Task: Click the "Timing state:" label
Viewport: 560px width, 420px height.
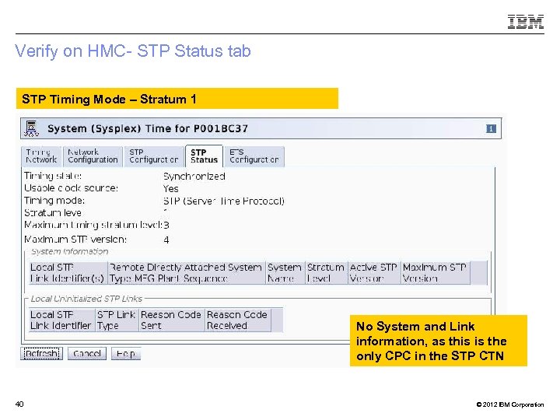Action: [53, 176]
